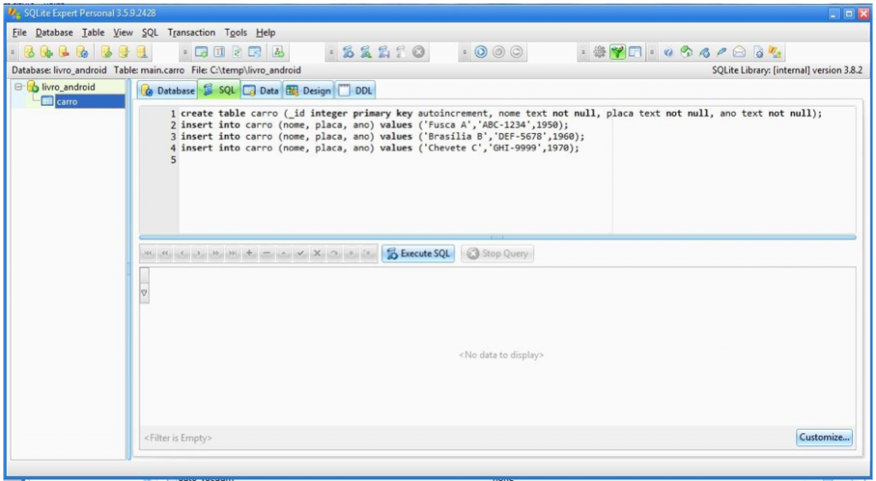Click the database icon with green plus
The width and height of the screenshot is (876, 481).
(x=47, y=52)
